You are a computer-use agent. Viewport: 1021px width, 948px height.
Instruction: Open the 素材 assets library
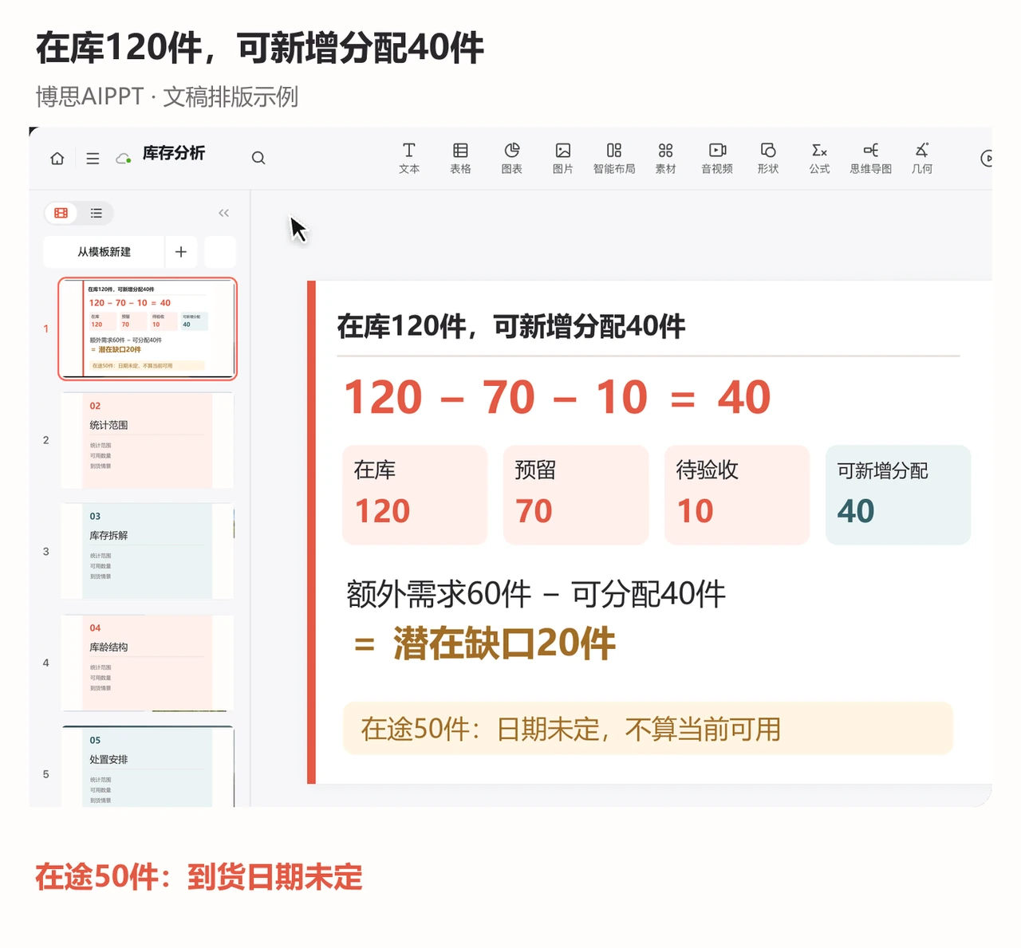(x=666, y=158)
